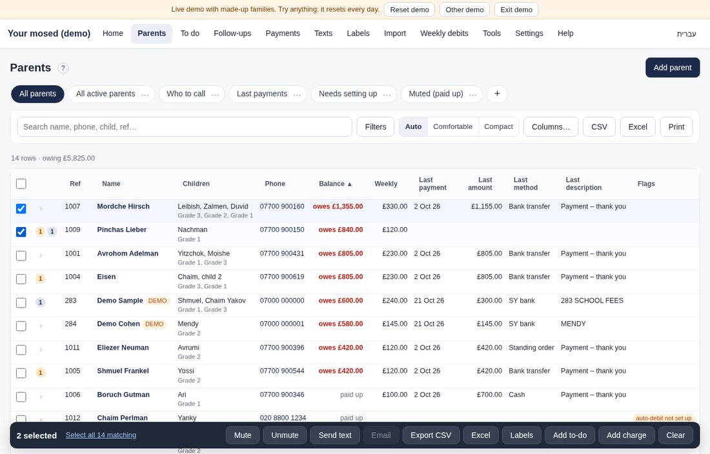The image size is (710, 454).
Task: Send text to selected parents
Action: (334, 435)
